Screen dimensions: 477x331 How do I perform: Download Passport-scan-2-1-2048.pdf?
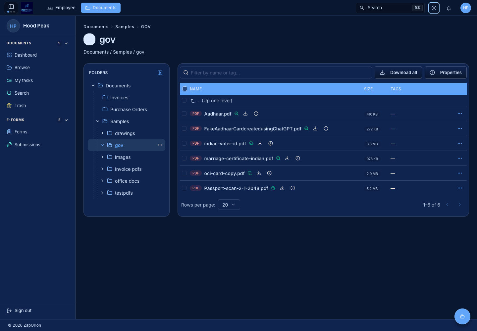[282, 188]
